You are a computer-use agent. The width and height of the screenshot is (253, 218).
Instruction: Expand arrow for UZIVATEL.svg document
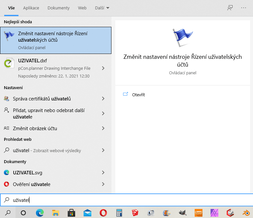pos(103,172)
